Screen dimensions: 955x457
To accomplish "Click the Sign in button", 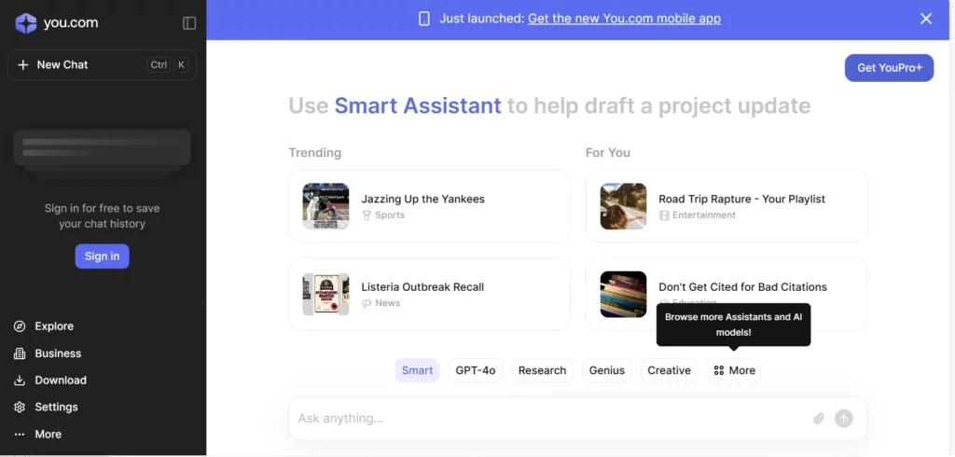I will pos(102,256).
